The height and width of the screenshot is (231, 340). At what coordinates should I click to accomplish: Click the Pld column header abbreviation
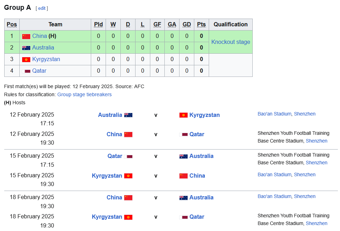click(x=99, y=25)
